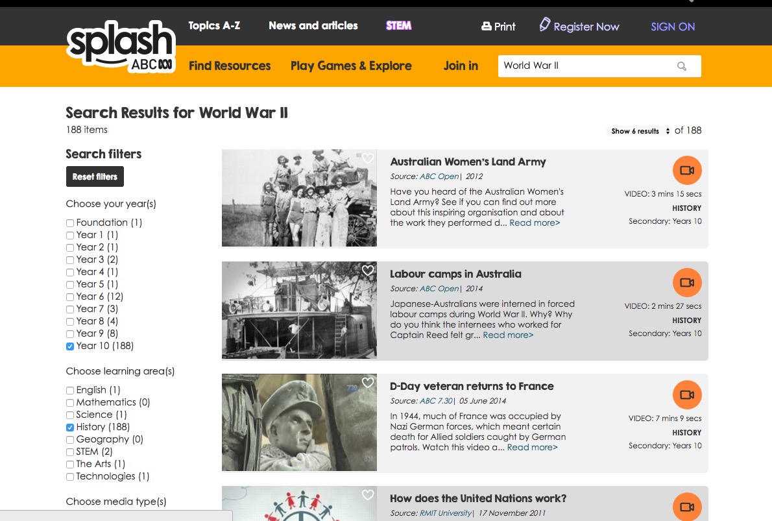
Task: Click the Splash ABC logo
Action: [121, 47]
